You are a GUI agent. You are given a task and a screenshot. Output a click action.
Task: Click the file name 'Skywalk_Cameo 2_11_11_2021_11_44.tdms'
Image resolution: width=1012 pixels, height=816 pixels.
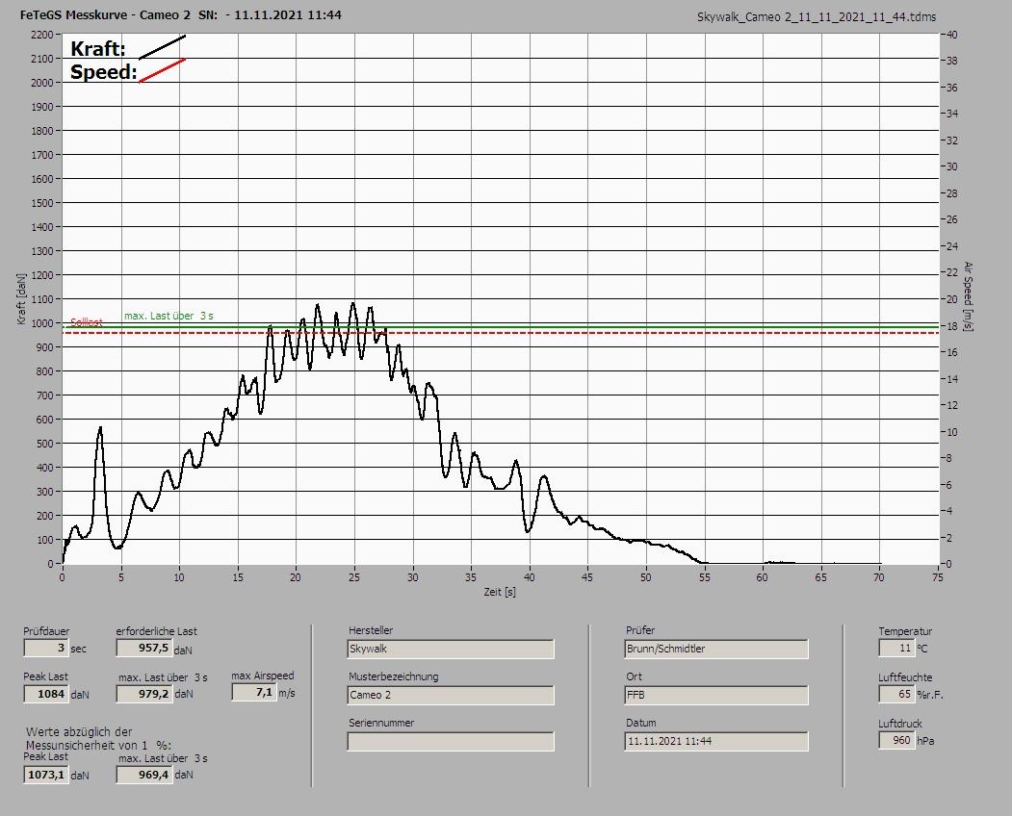click(x=817, y=17)
